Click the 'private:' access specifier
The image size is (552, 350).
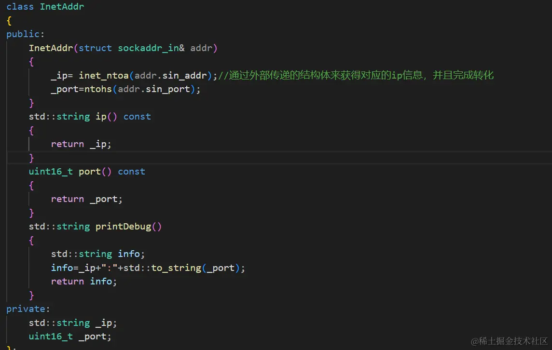[x=28, y=309]
